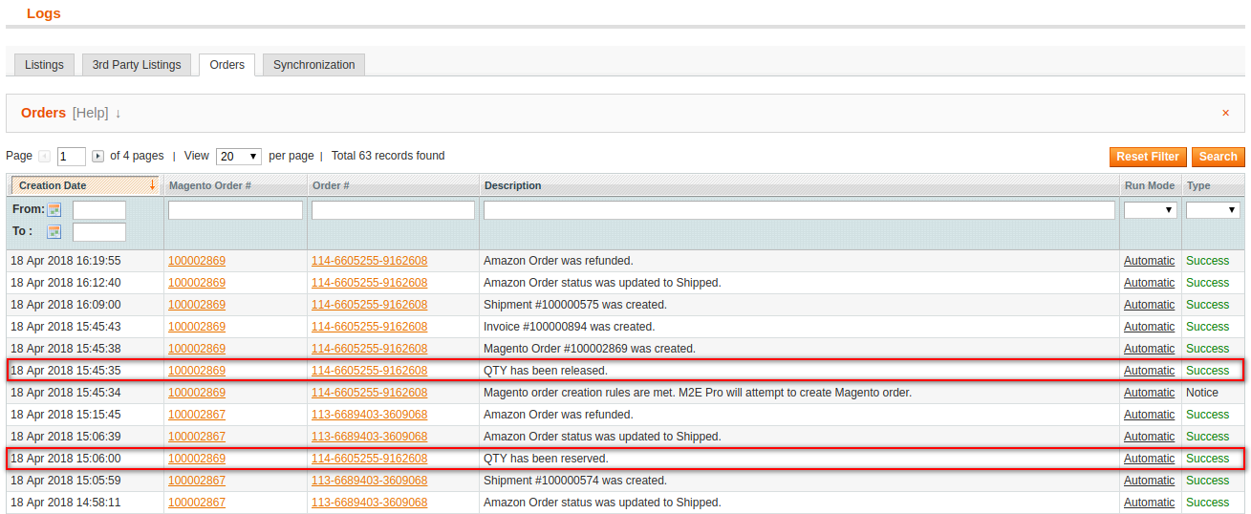Sort by Creation Date column header
Viewport: 1251px width, 514px height.
(x=53, y=185)
